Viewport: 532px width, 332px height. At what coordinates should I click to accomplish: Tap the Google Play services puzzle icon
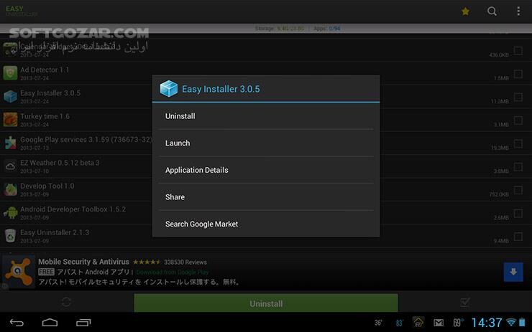[x=10, y=143]
